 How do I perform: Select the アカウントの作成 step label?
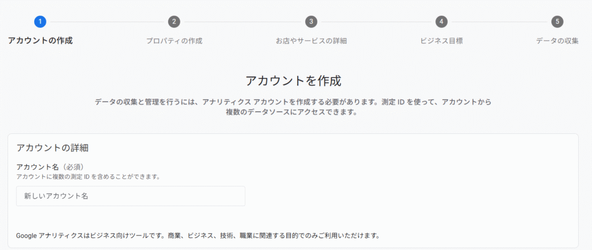click(x=40, y=41)
